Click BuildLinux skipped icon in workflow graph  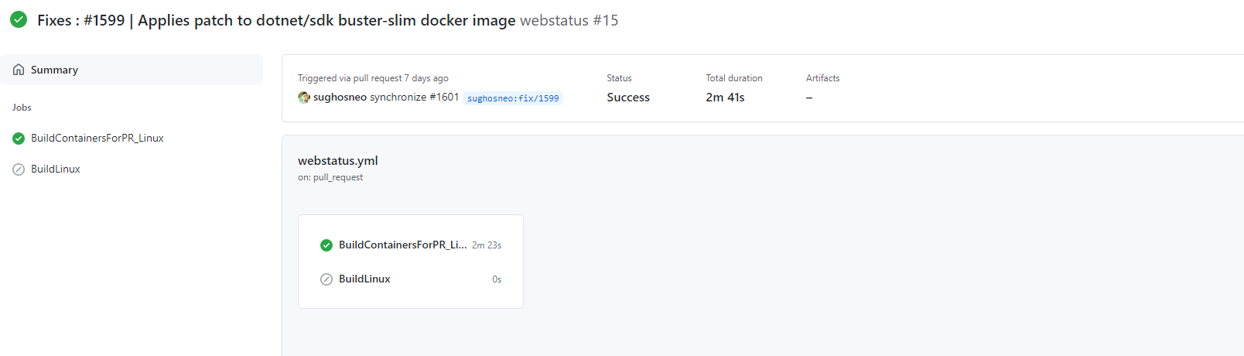pos(326,279)
